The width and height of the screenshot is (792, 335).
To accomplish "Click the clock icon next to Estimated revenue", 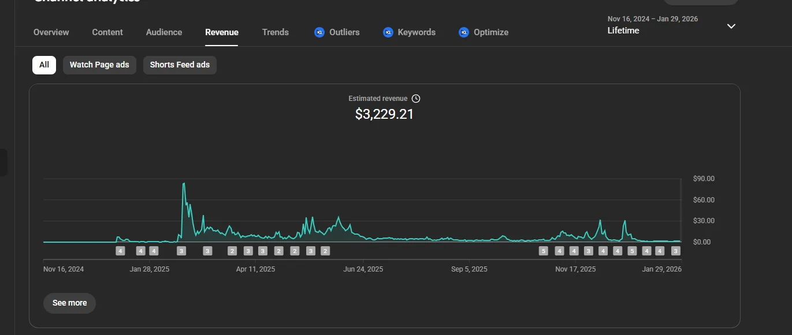I will click(x=416, y=99).
